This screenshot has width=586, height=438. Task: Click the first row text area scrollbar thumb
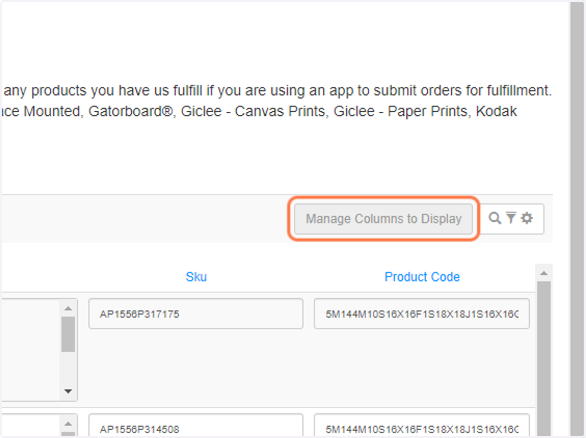(x=68, y=334)
